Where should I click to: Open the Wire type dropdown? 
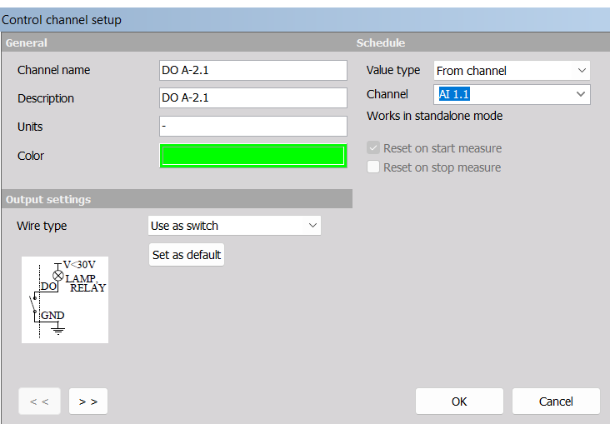point(234,226)
